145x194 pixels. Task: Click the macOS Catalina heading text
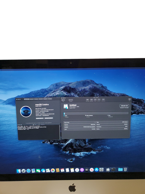point(42,104)
